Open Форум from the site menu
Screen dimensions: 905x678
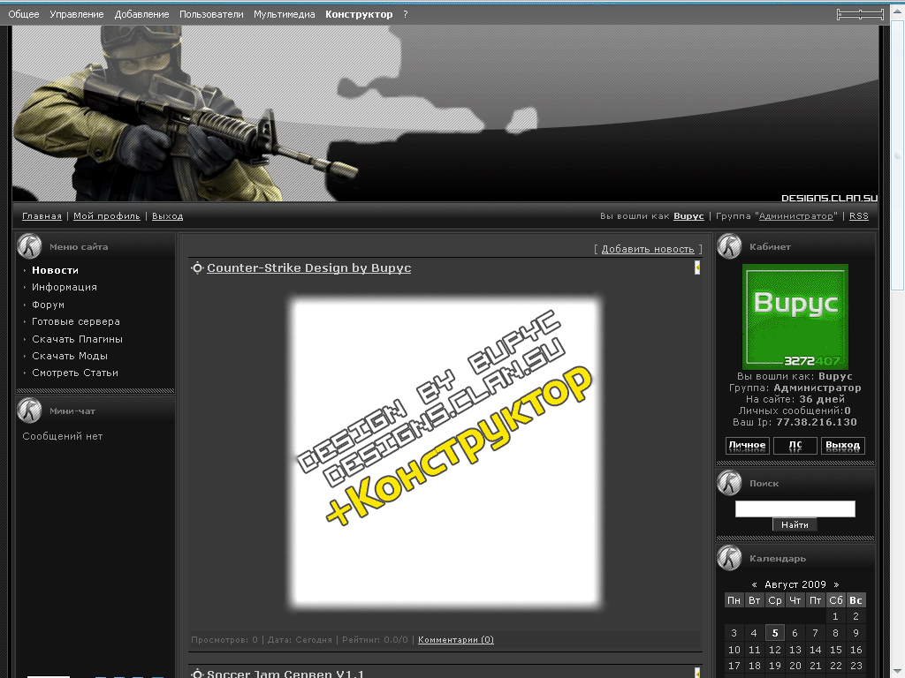click(x=48, y=305)
